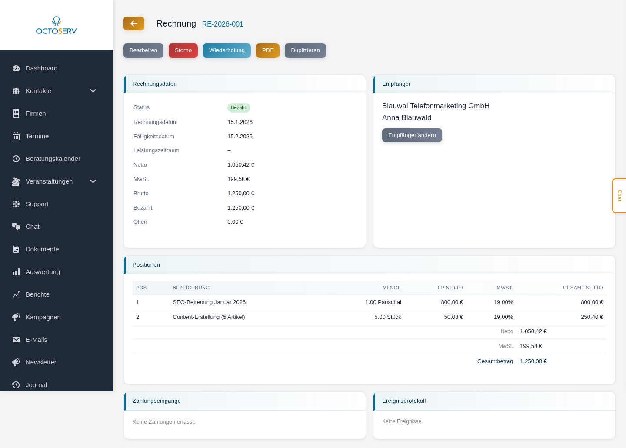Click the Firmen building icon
This screenshot has width=626, height=448.
(x=16, y=114)
